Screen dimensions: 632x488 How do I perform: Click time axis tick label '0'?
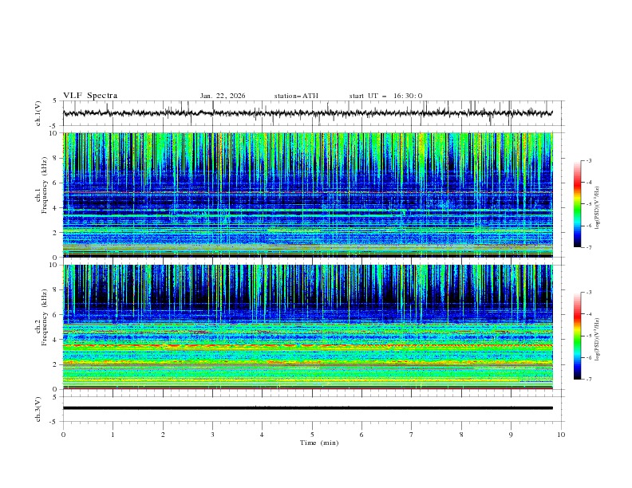coord(63,435)
